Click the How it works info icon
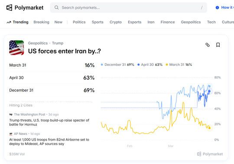The image size is (234, 164). (x=217, y=8)
